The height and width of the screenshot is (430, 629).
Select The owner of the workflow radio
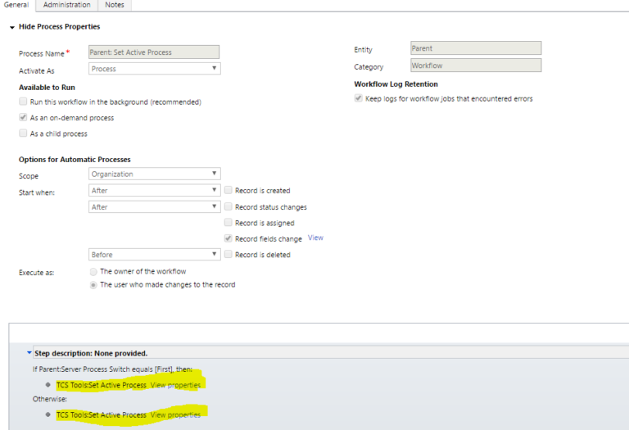coord(93,272)
